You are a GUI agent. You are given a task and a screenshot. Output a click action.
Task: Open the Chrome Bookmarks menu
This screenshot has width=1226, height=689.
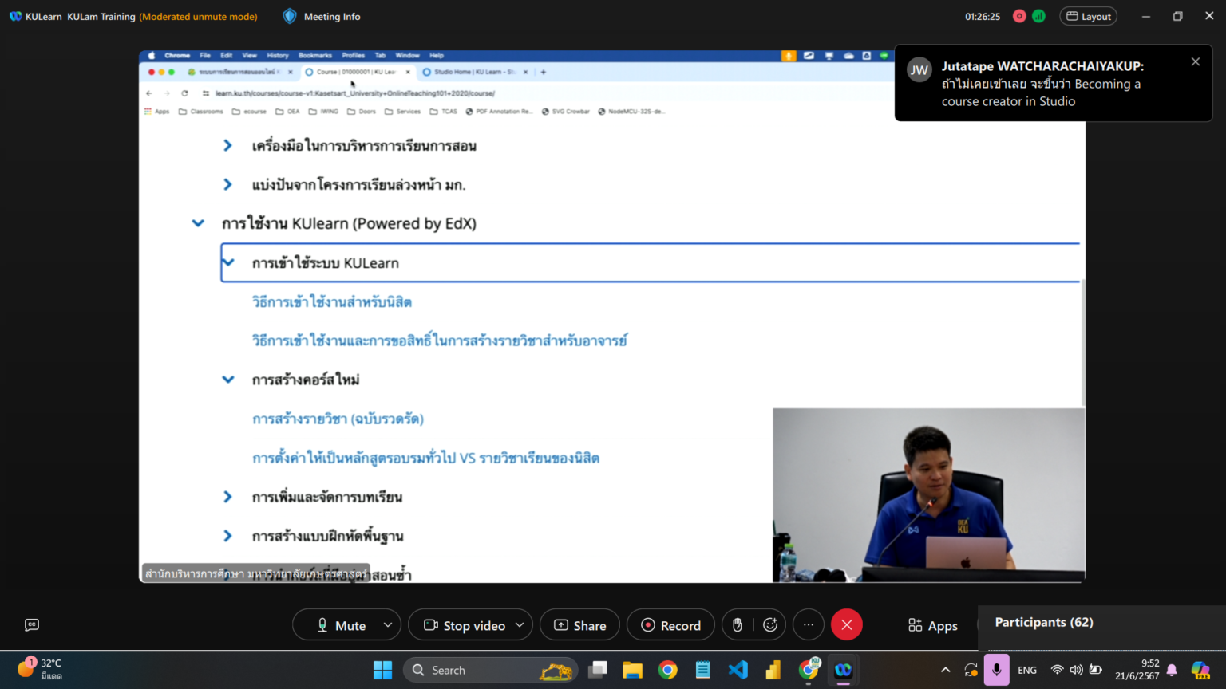315,55
